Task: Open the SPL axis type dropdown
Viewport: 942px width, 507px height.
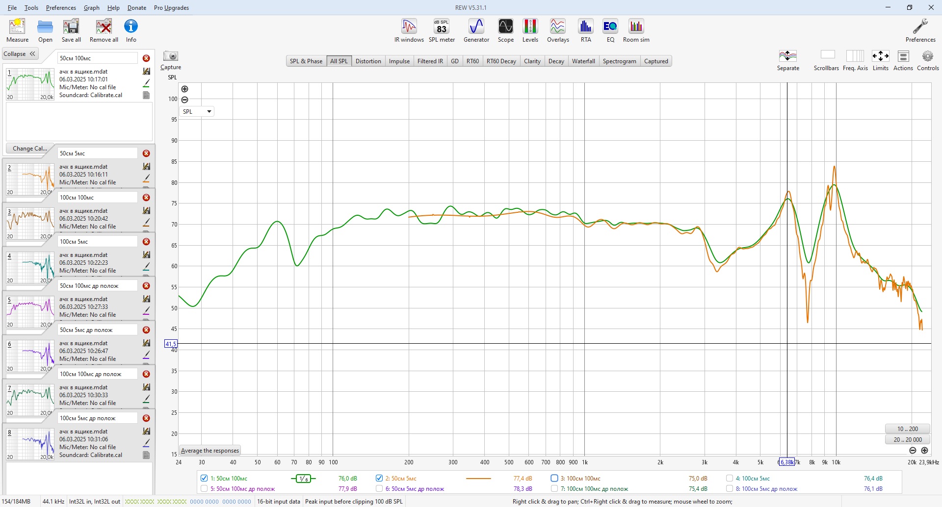Action: click(x=197, y=112)
